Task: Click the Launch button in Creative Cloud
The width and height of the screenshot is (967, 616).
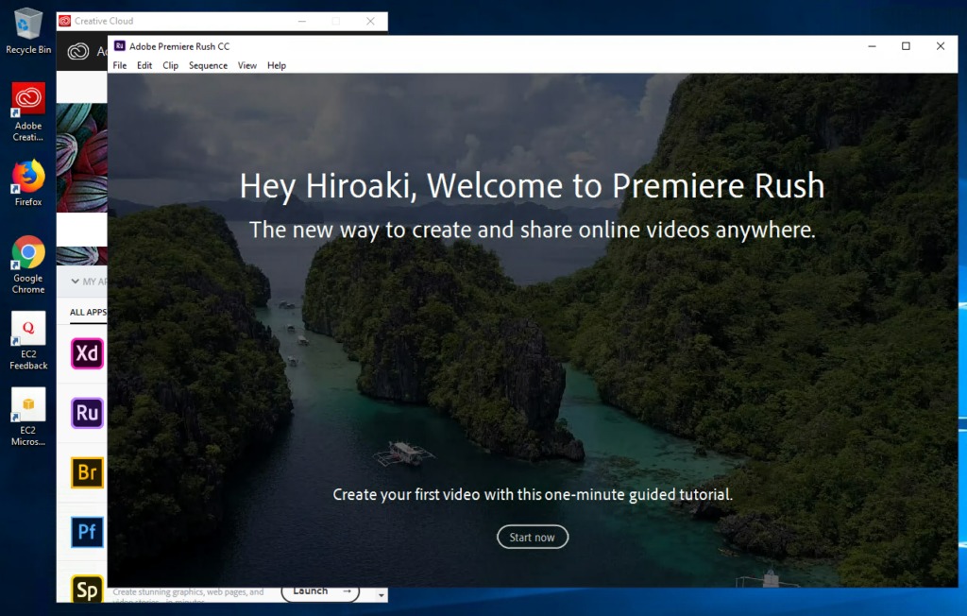Action: point(320,591)
